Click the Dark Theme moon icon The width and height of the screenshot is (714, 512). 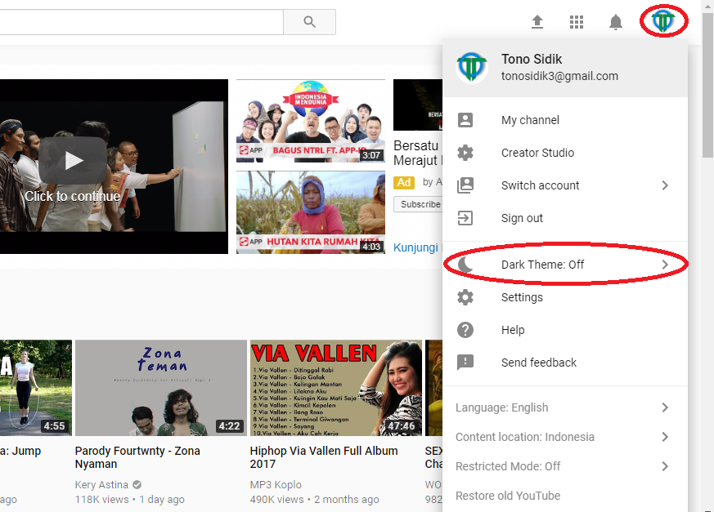click(x=465, y=265)
